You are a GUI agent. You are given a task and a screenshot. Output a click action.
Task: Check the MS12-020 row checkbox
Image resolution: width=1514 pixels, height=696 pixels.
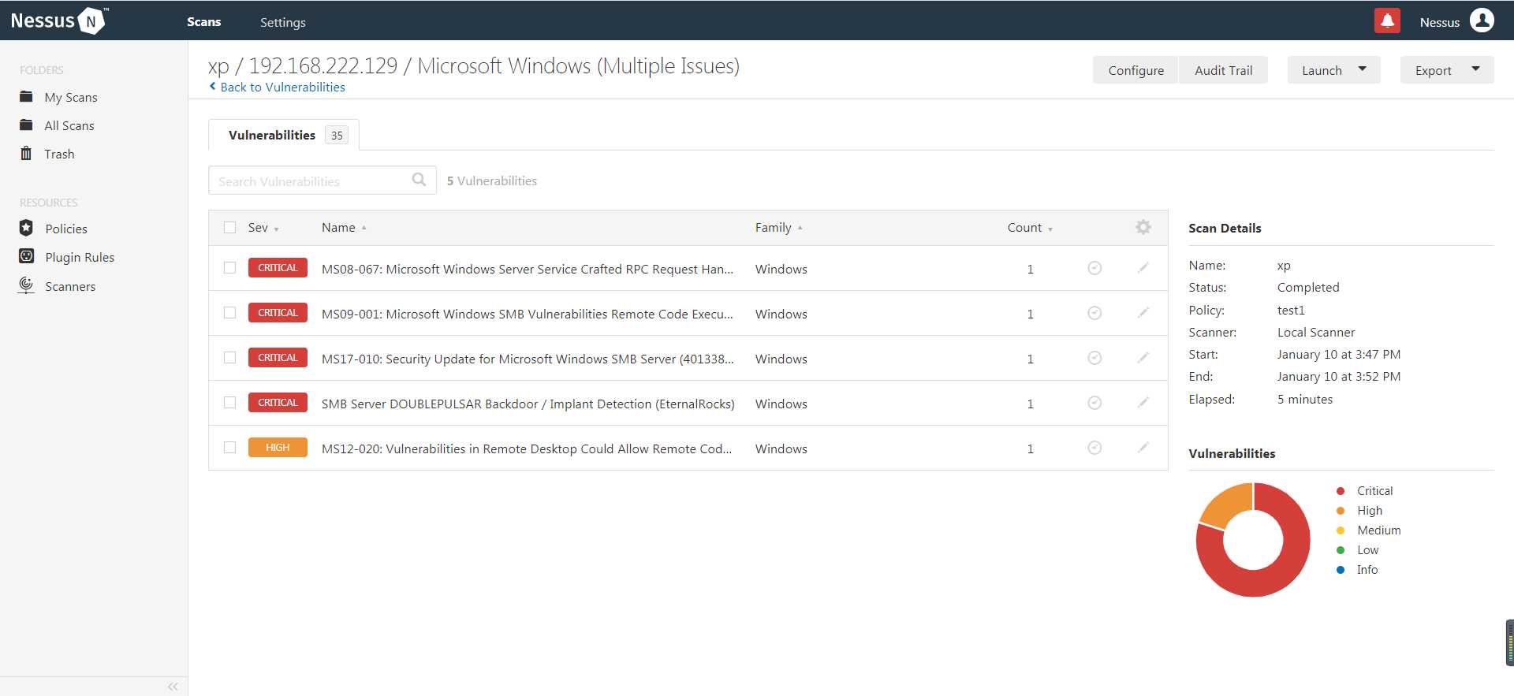(x=230, y=448)
